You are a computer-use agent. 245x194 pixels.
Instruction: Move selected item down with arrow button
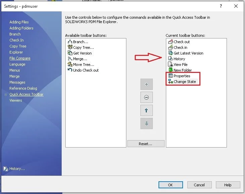(x=146, y=123)
